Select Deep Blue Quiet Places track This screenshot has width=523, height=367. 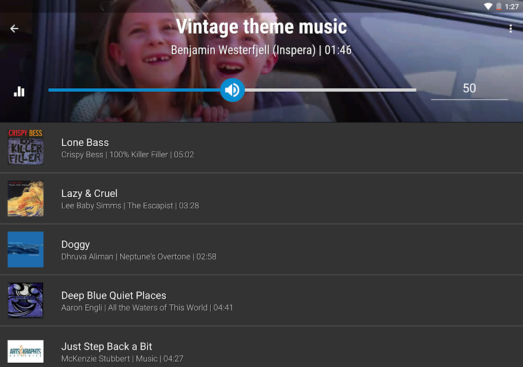[x=114, y=295]
